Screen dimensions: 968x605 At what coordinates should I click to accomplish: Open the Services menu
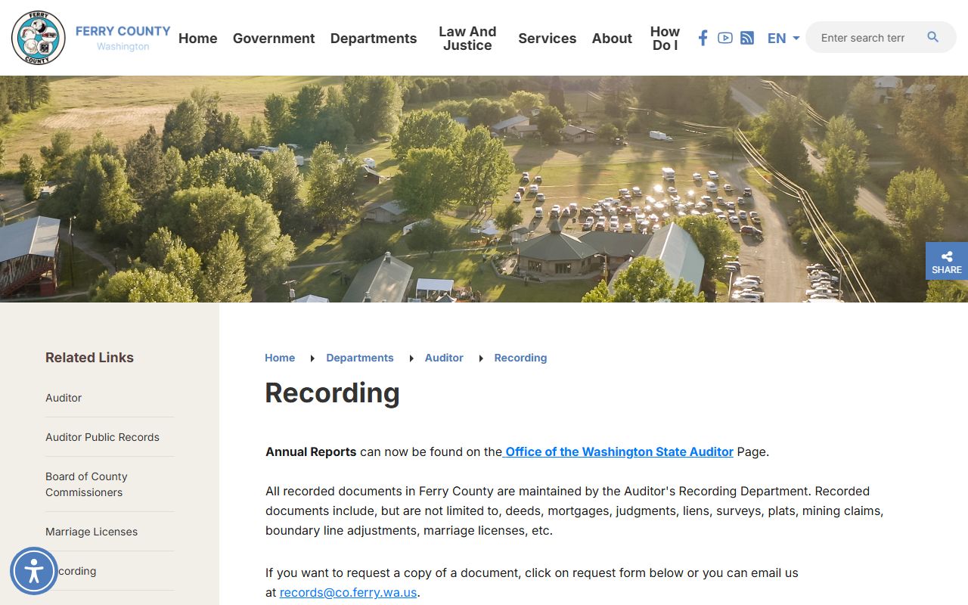[x=548, y=38]
